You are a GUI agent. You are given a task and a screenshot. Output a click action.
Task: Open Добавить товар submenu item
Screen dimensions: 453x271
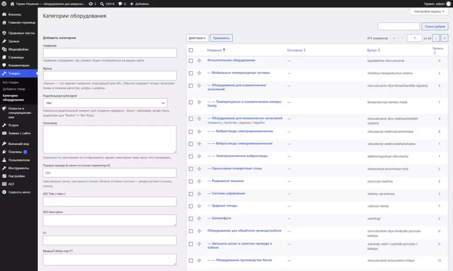click(14, 89)
